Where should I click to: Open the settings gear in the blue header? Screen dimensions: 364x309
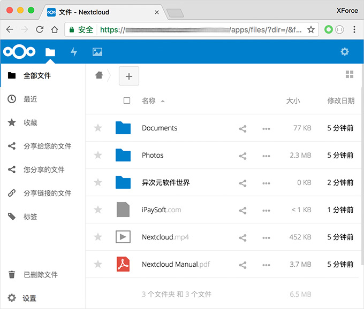tap(345, 51)
